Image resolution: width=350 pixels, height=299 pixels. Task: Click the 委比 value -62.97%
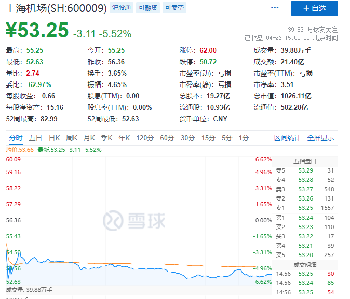[38, 85]
